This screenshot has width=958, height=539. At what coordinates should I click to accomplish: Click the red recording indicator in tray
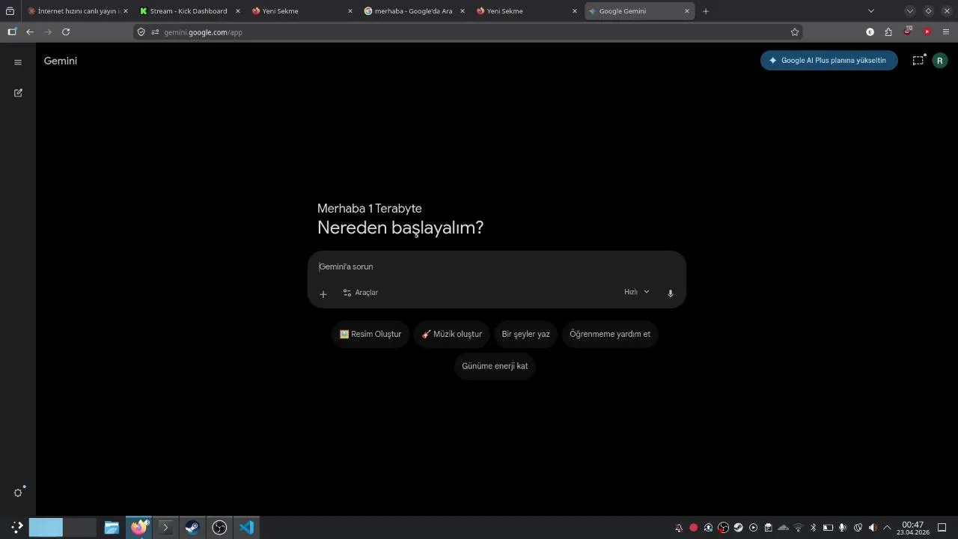(694, 528)
